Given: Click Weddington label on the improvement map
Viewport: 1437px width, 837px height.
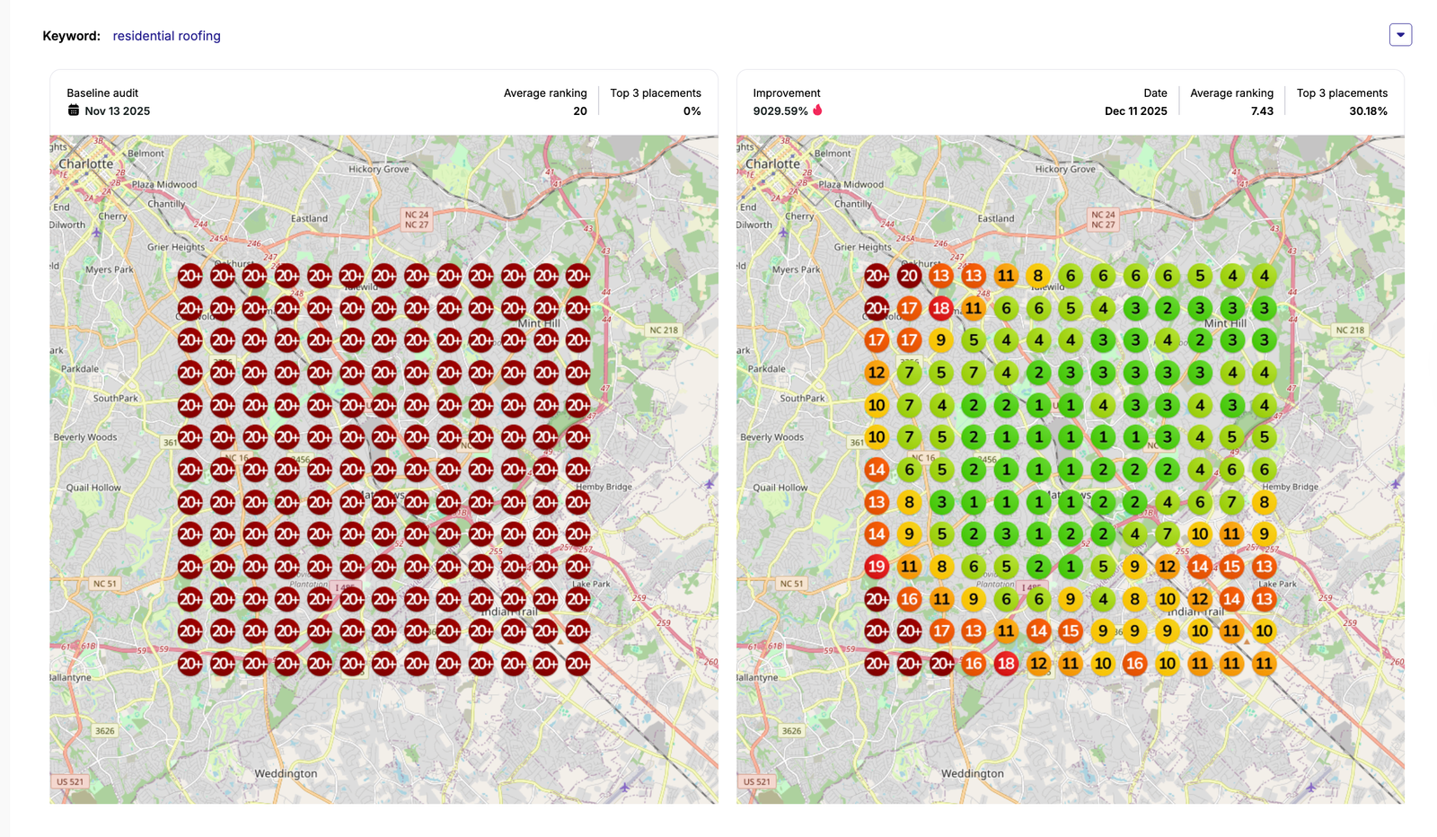Looking at the screenshot, I should coord(972,773).
